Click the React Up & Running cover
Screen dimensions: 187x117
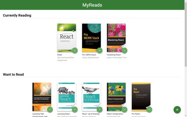click(91, 97)
